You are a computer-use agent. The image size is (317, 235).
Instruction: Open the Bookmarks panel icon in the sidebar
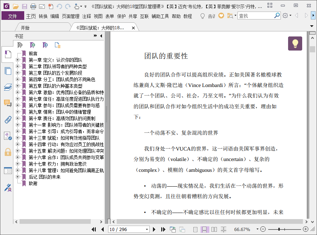click(x=8, y=54)
